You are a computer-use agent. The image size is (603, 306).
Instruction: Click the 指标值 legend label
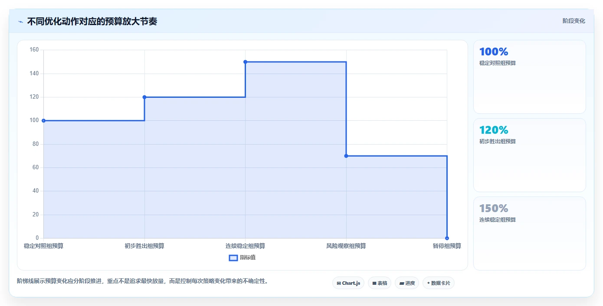pyautogui.click(x=248, y=258)
